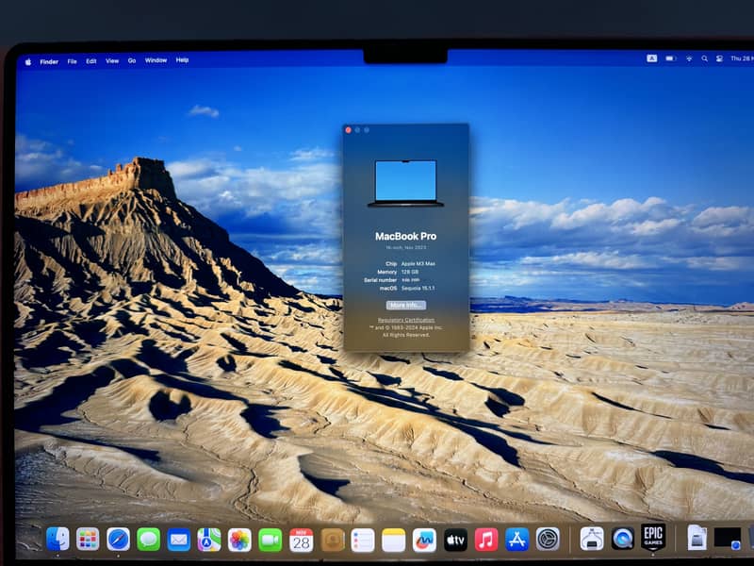Open the Regulatory Certification link
The width and height of the screenshot is (754, 566).
[405, 320]
